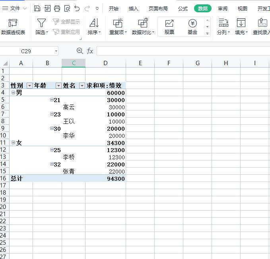Switch to the 公式 ribbon tab
Viewport: 270px width, 259px height.
(x=183, y=8)
